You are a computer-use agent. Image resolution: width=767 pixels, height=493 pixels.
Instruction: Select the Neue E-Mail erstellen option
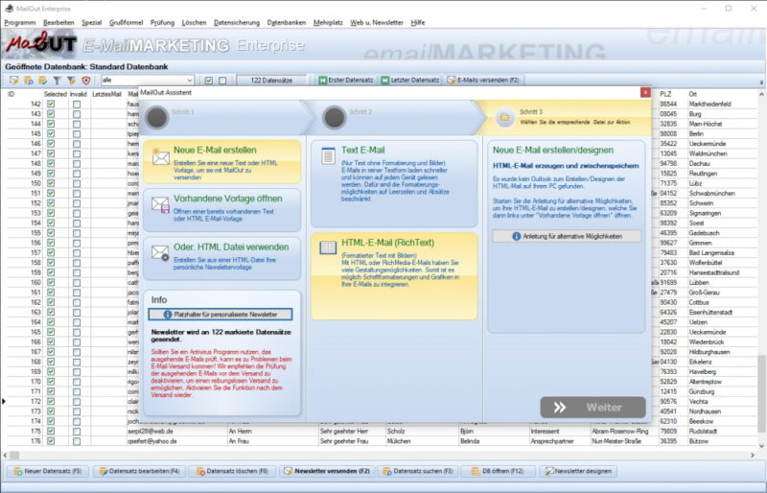[x=222, y=162]
